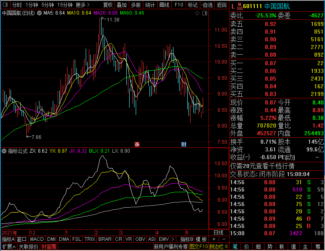Select the 值 value tab
325x251 pixels.
point(293,247)
